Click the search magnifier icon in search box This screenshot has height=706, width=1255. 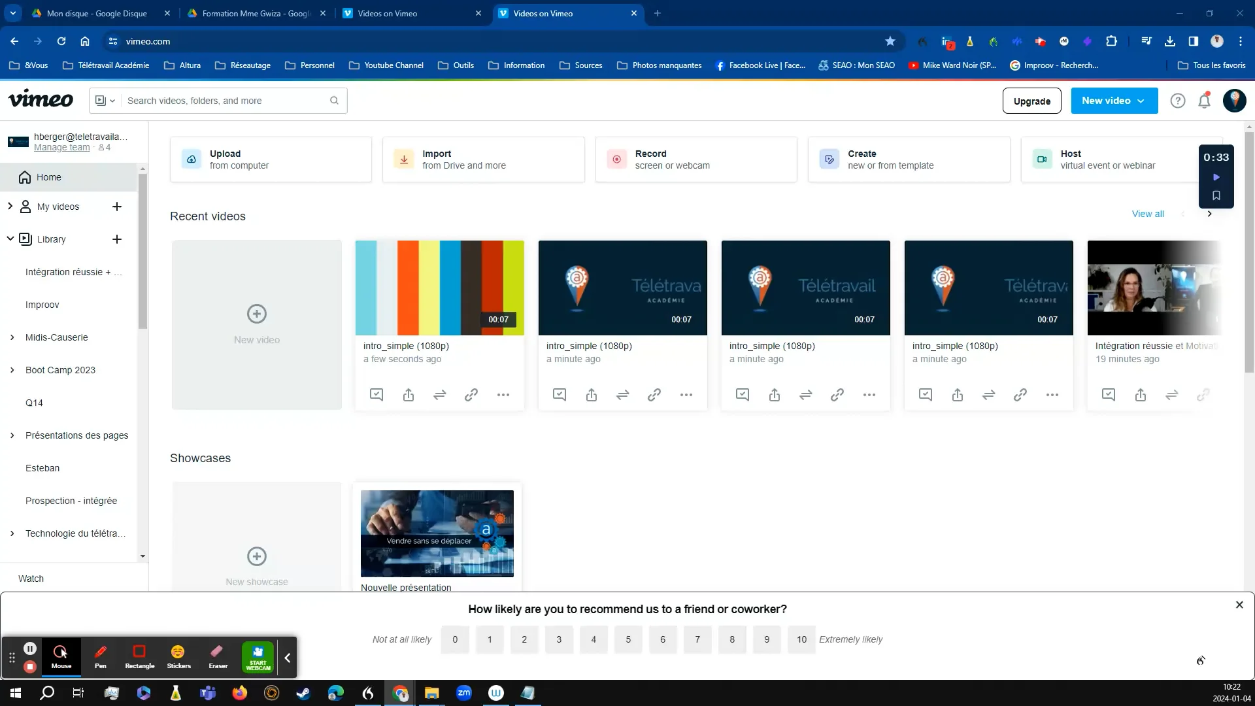coord(334,101)
